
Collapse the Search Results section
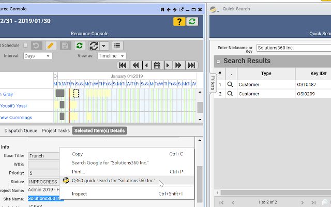pyautogui.click(x=218, y=62)
